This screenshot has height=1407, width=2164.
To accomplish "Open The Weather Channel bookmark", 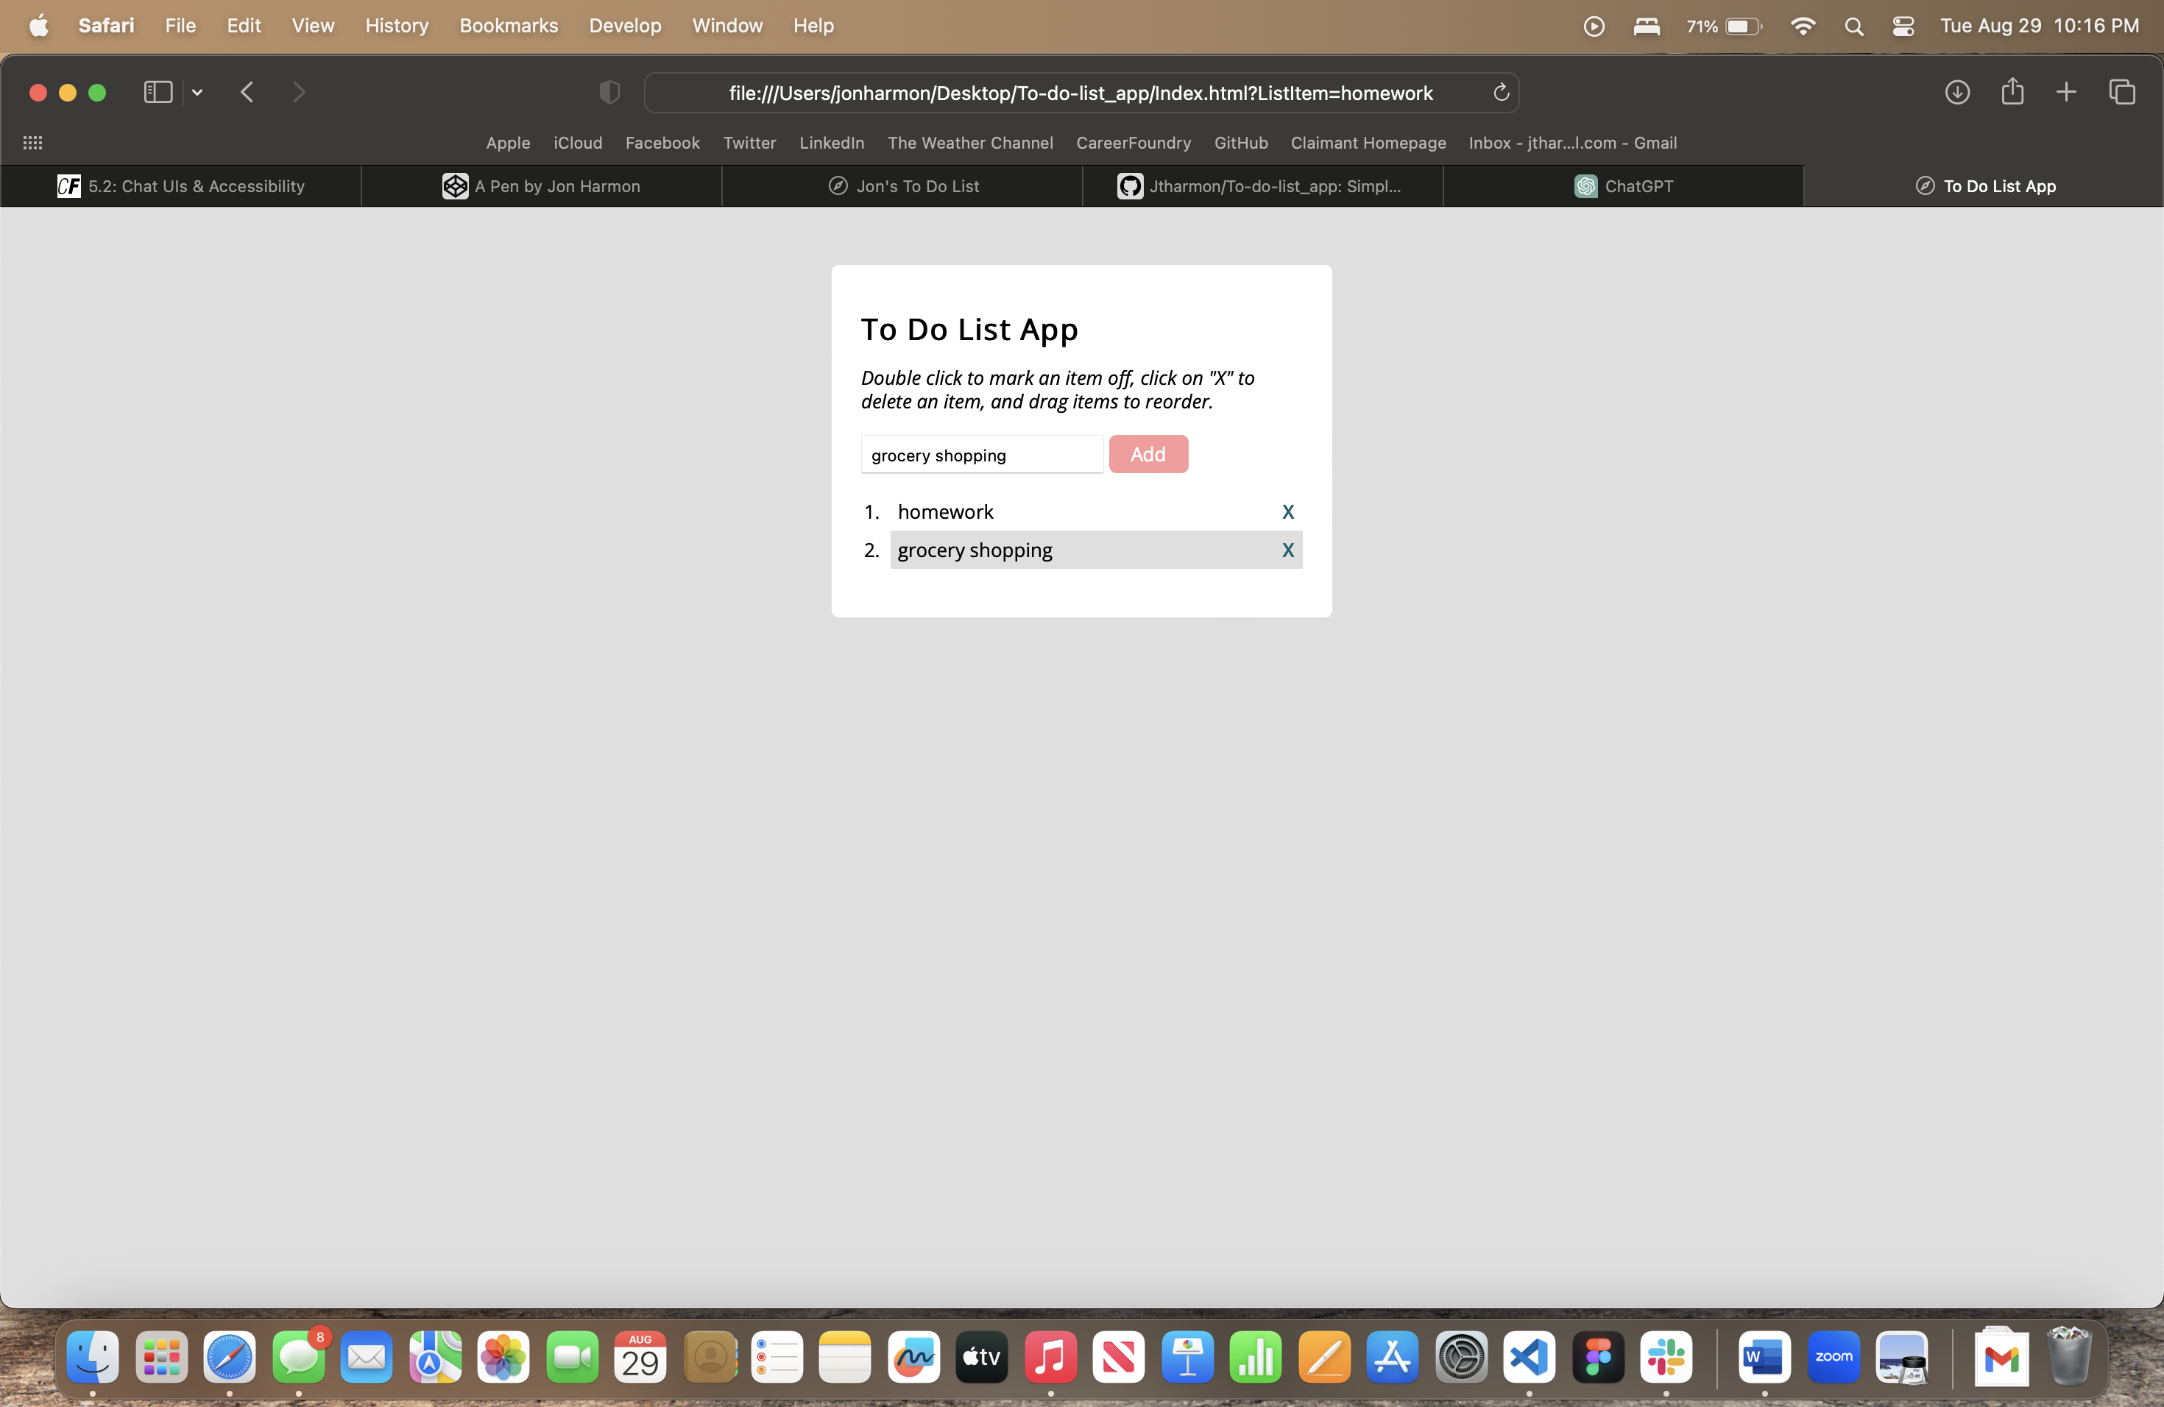I will point(970,143).
